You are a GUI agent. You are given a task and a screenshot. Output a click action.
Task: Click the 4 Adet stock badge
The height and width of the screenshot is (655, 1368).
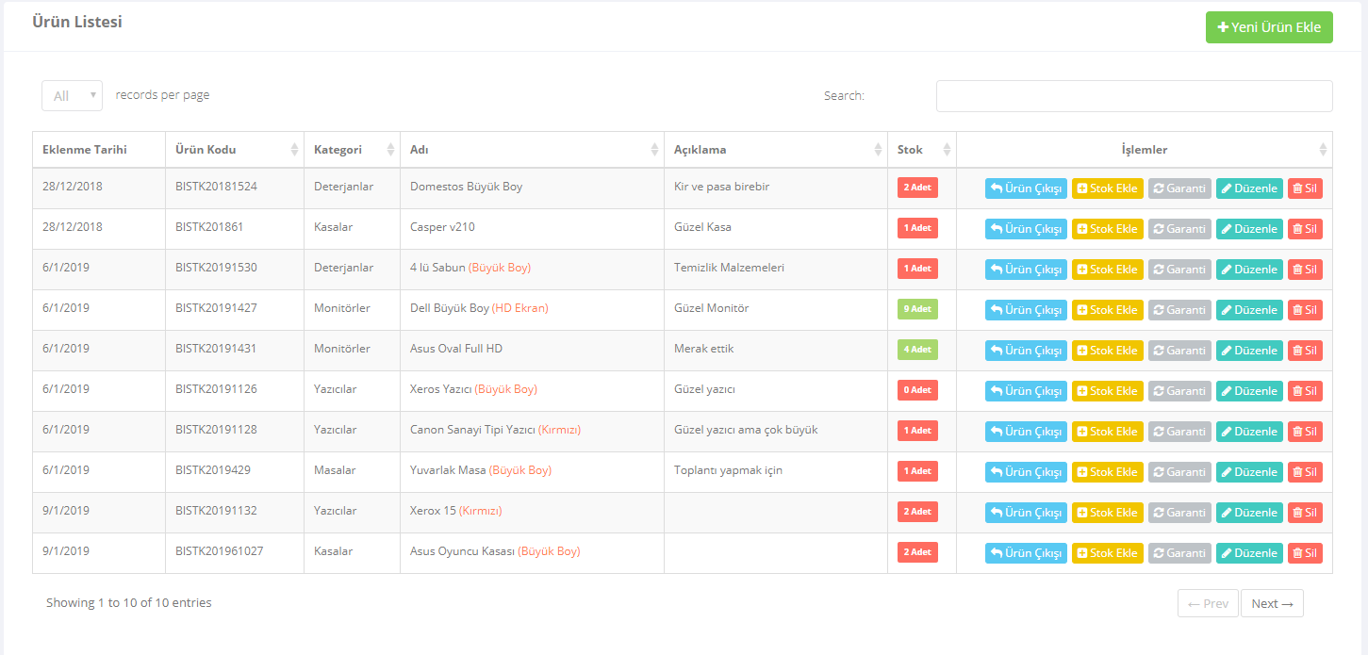click(917, 349)
